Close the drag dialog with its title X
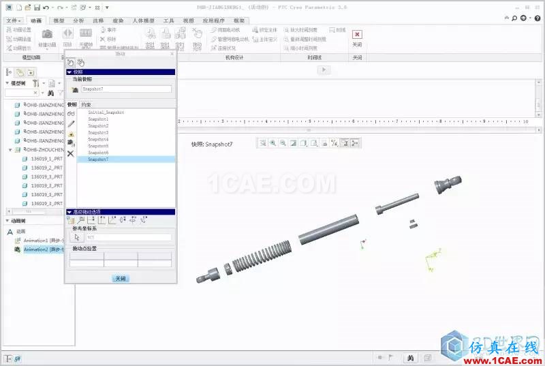Screen dimensions: 545x366 (172, 54)
